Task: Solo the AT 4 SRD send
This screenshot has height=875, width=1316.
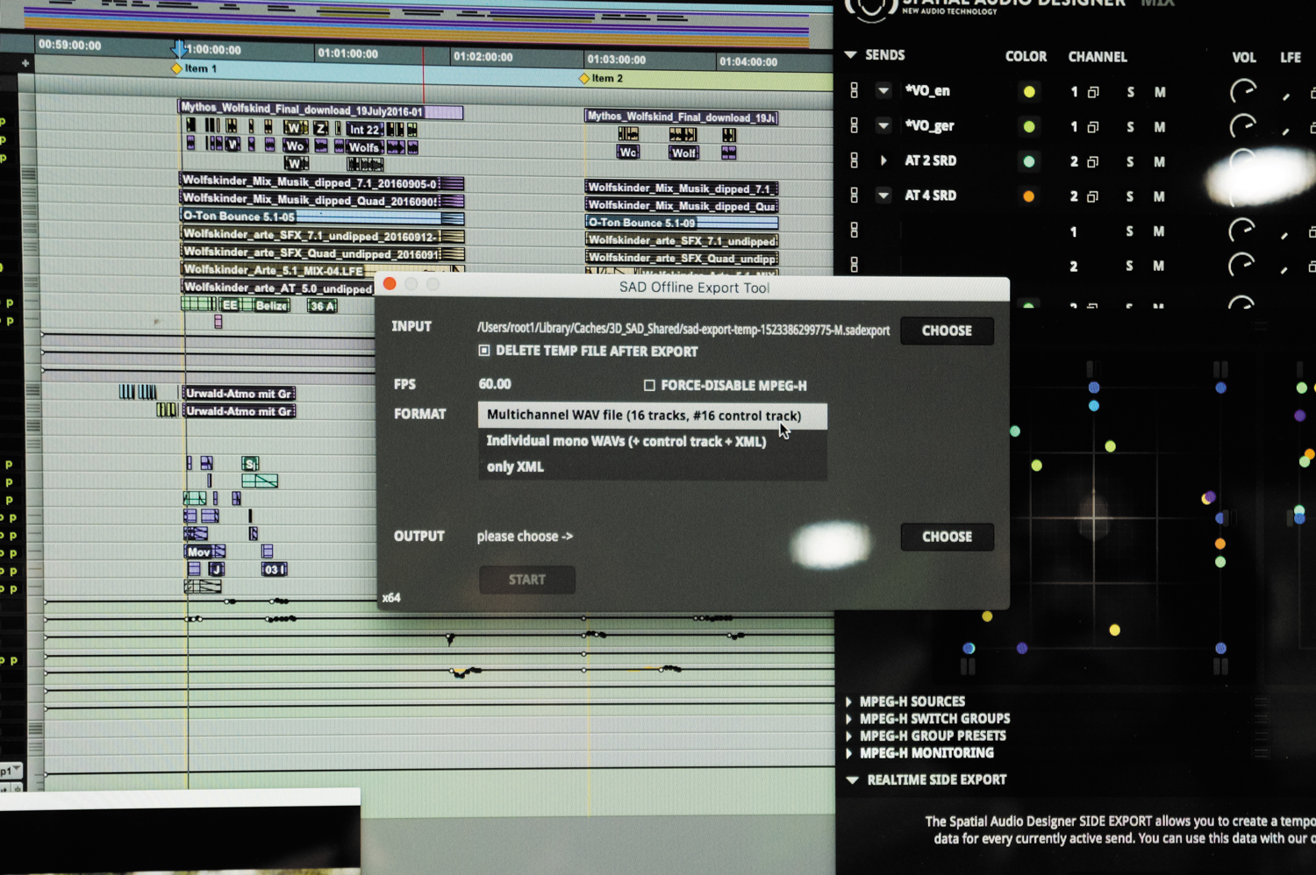Action: (1130, 196)
